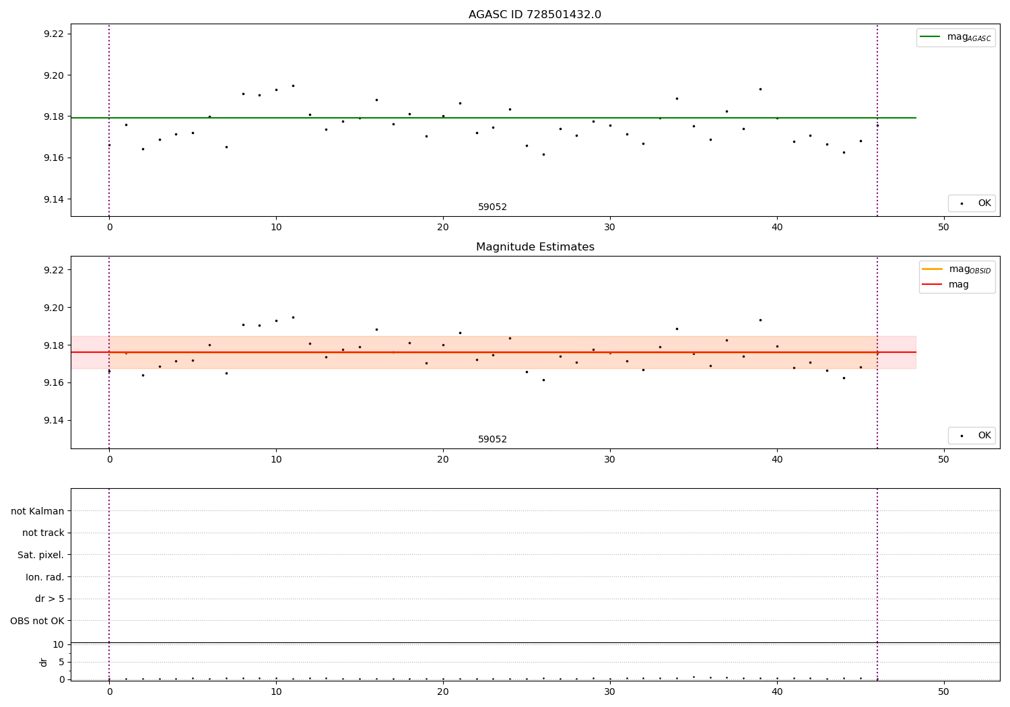Image resolution: width=1010 pixels, height=707 pixels.
Task: Click the 9.14 tick label in top plot
Action: [53, 199]
